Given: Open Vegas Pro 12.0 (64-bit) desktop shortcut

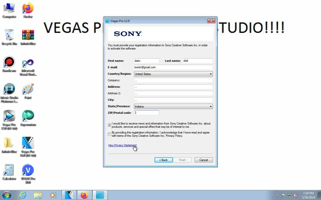Looking at the screenshot, I should 9,120.
